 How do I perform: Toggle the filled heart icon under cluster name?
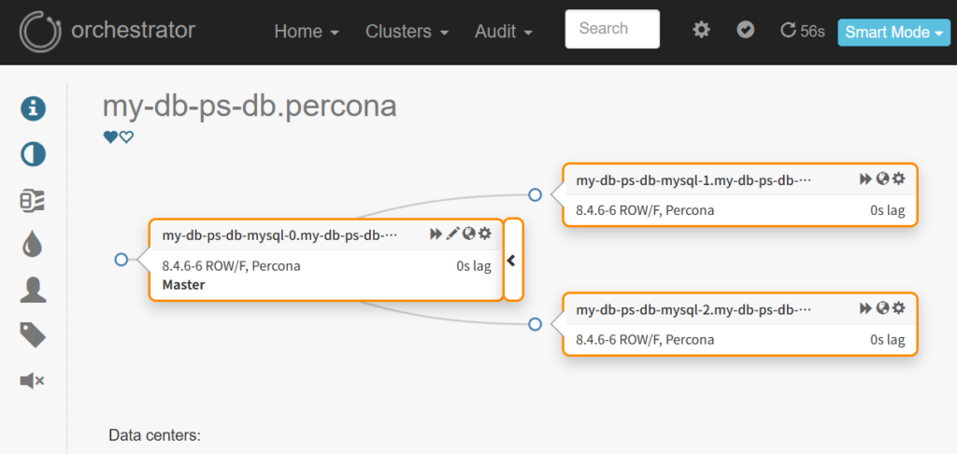(x=110, y=137)
